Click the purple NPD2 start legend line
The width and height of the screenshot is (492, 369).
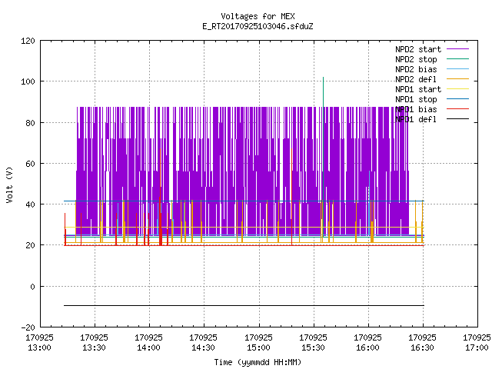click(x=458, y=49)
